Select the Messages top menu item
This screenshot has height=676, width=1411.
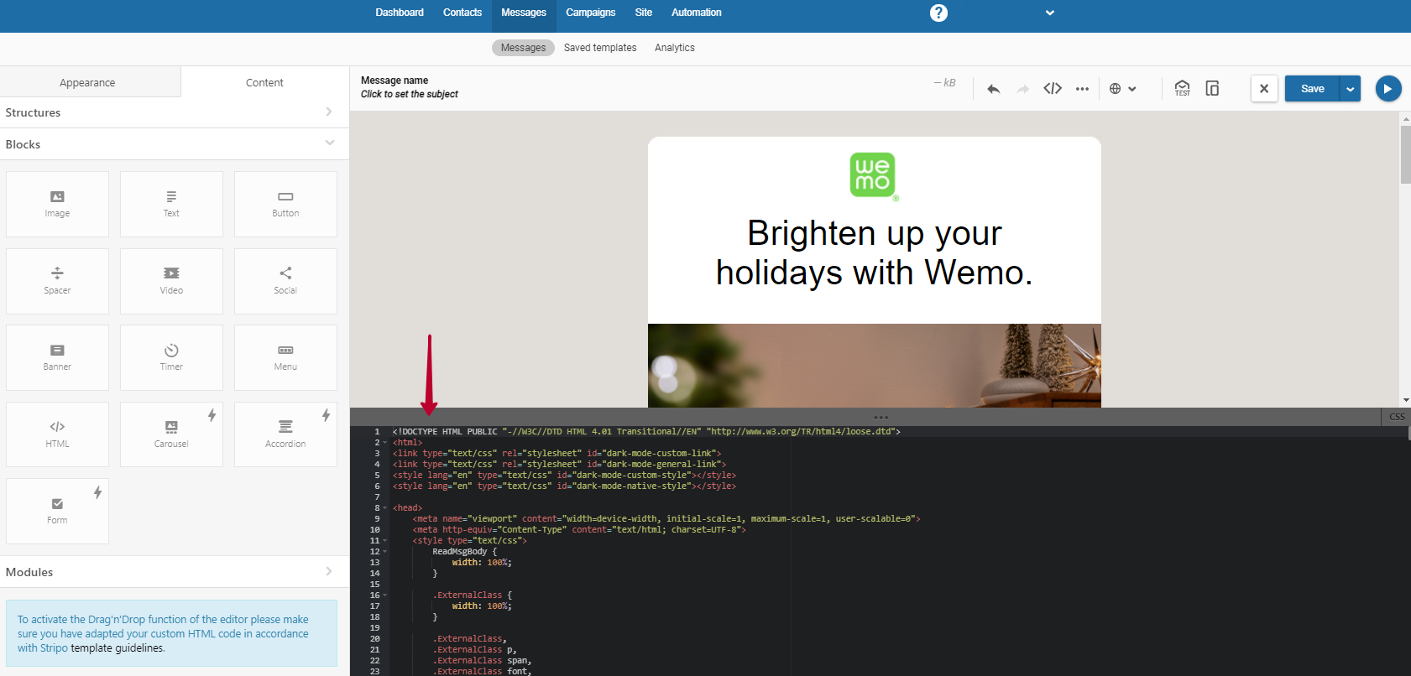click(524, 13)
